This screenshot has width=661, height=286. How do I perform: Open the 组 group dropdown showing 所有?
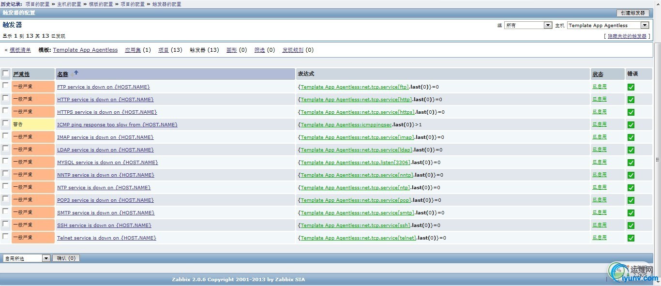(528, 25)
